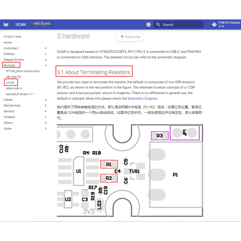Screen dimensions: 241x241
Task: Click the UCAN header title
Action: click(20, 24)
